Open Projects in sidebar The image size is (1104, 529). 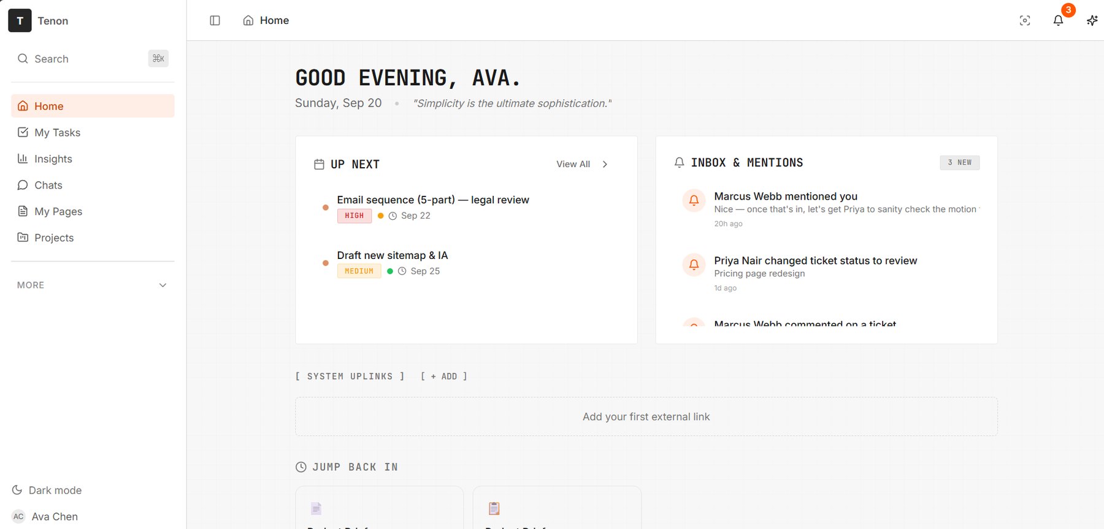click(x=93, y=238)
